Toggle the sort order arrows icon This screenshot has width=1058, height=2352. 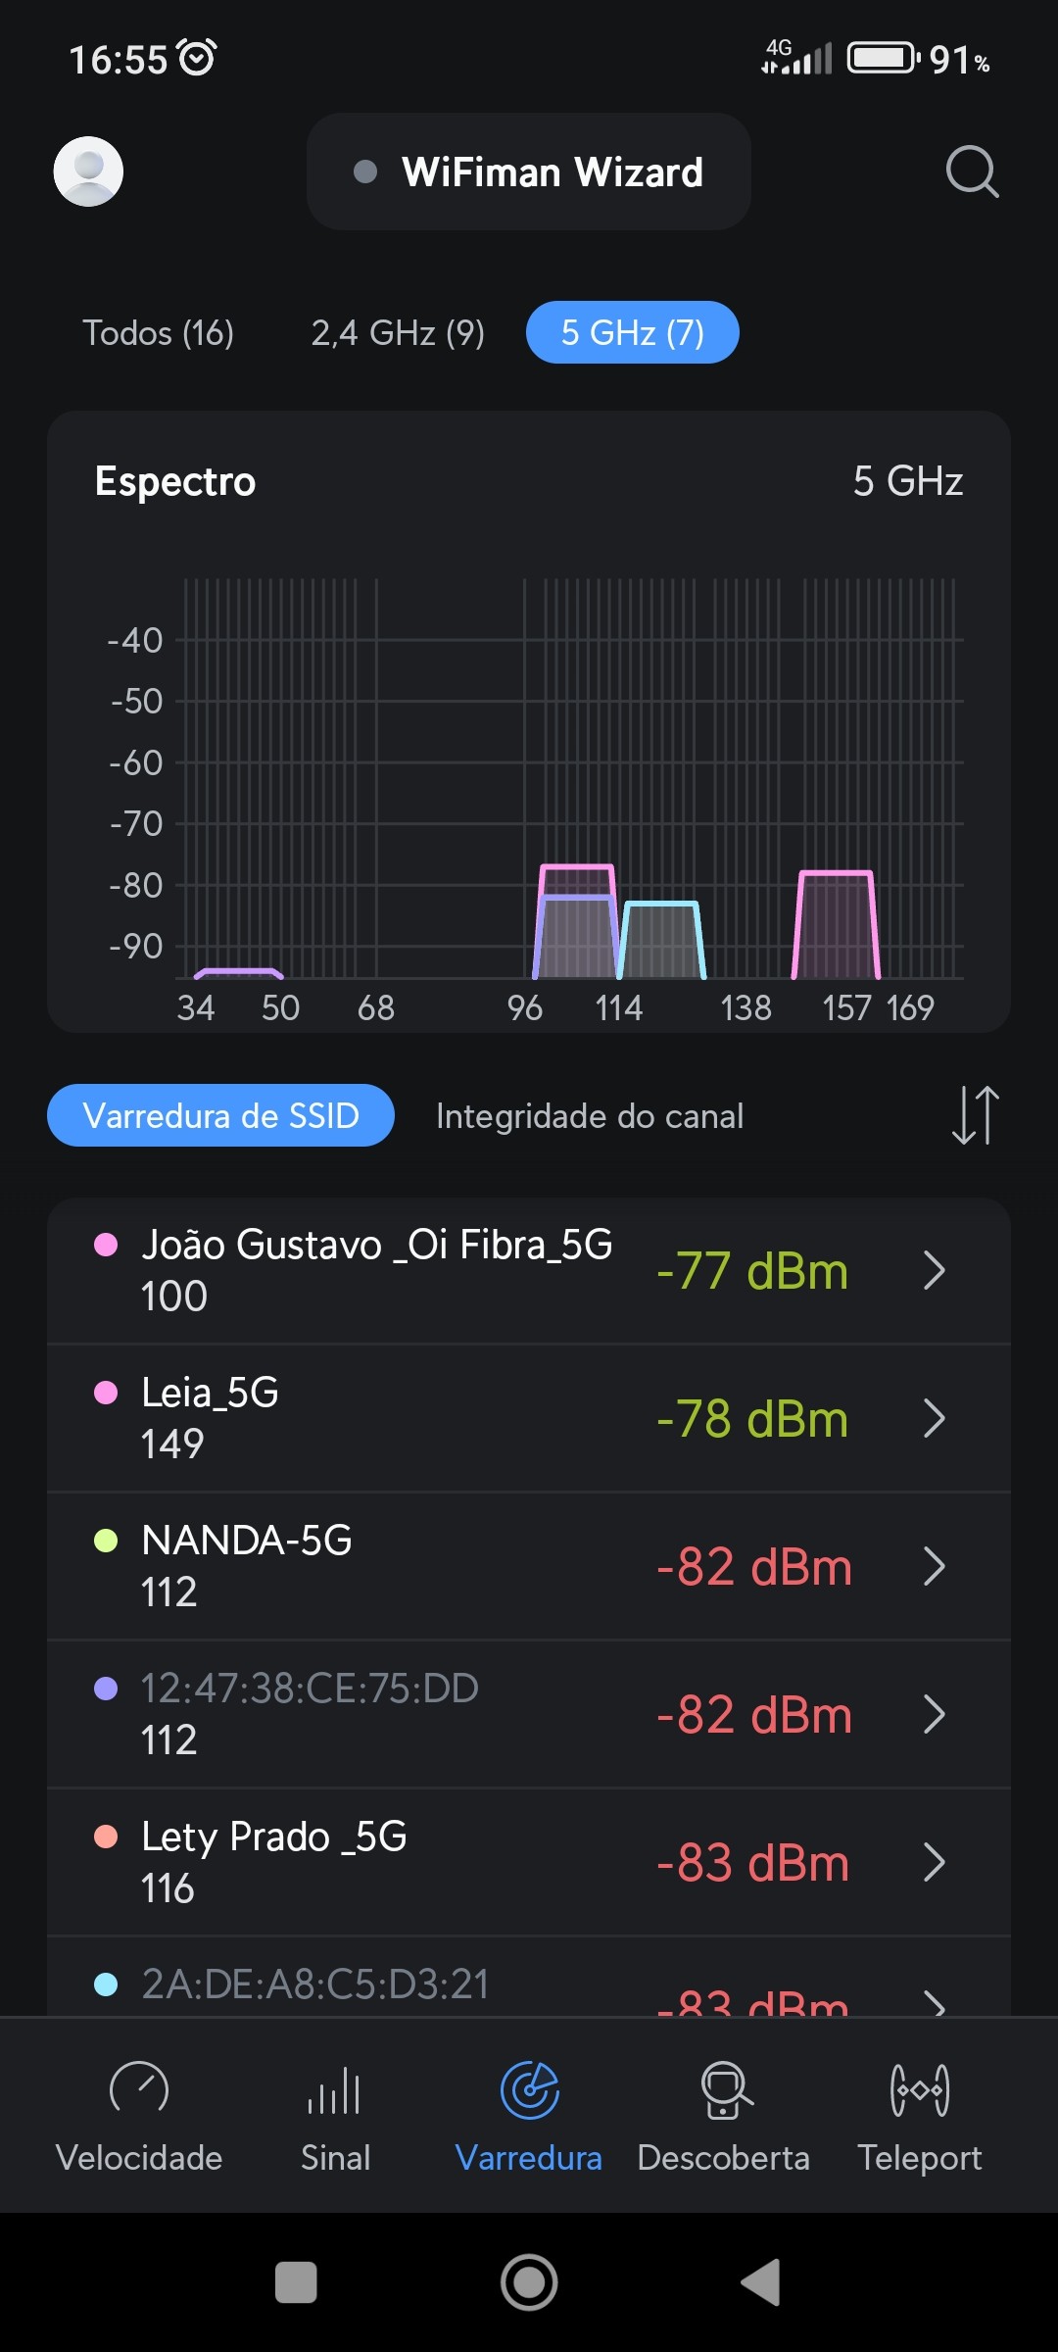coord(976,1115)
